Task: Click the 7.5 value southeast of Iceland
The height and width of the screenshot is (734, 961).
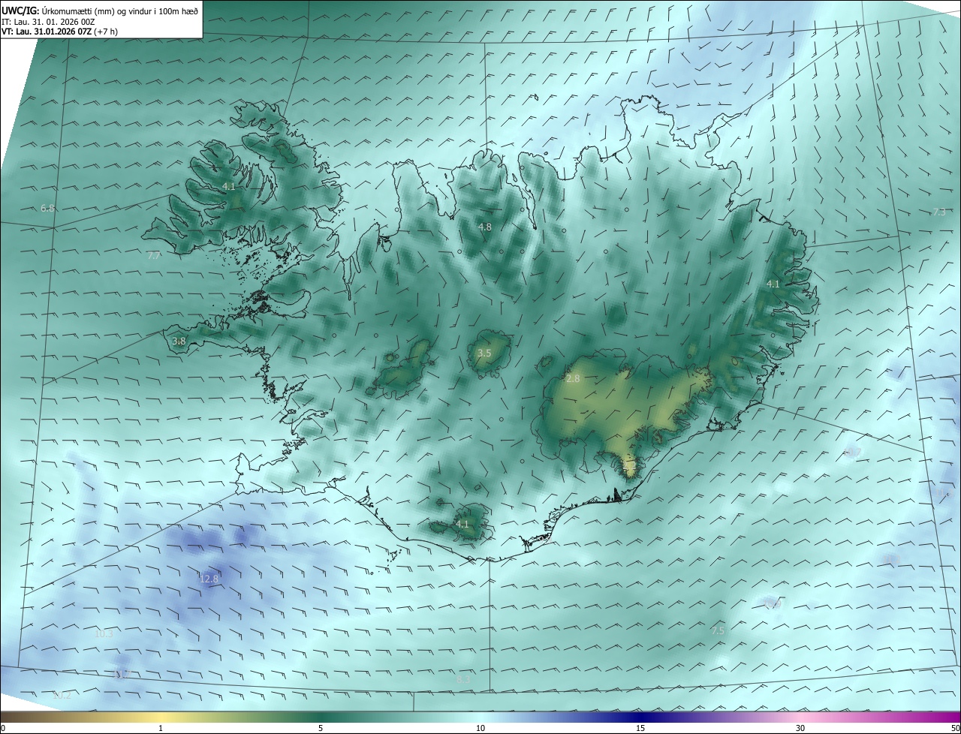Action: [x=718, y=630]
